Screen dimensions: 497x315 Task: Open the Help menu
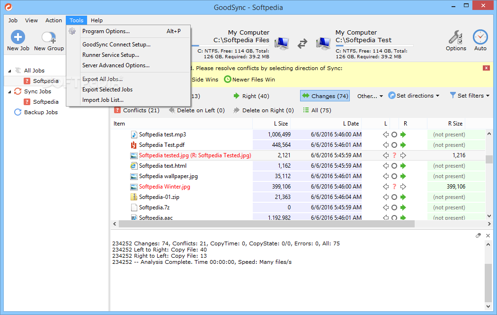click(97, 20)
